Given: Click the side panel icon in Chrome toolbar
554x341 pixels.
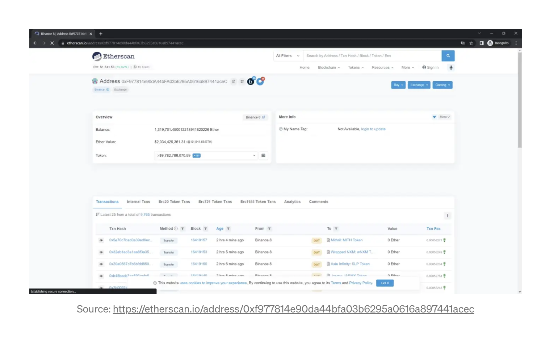Looking at the screenshot, I should click(482, 43).
